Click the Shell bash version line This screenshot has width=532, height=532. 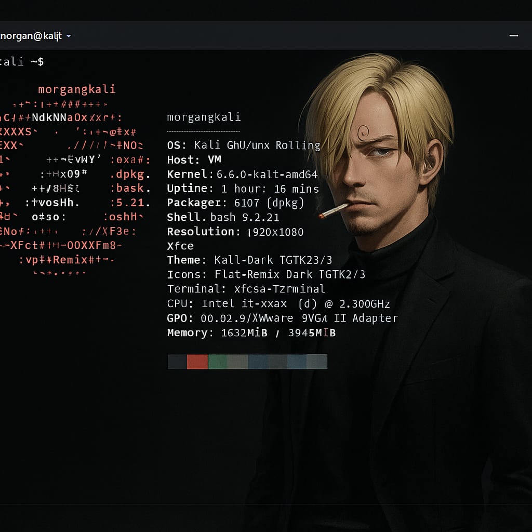point(223,218)
